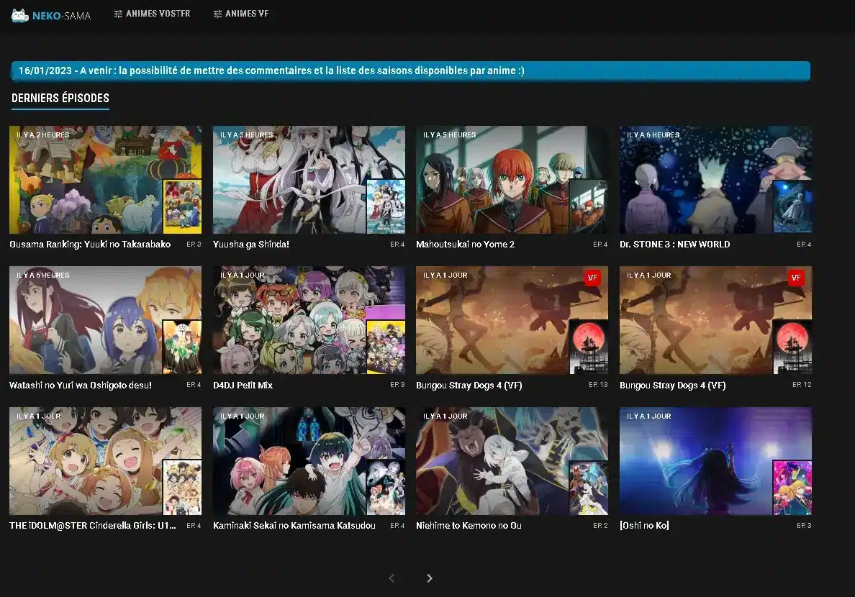Click poster cover icon on Watashi no Yuri card
Screen dimensions: 855x597
point(182,347)
